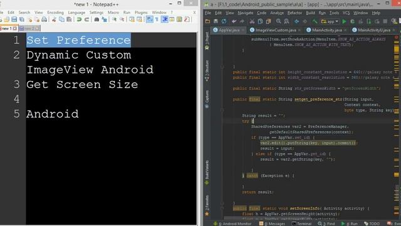Redo last edit in Notepad++
Viewport: 401px width, 226px height.
(x=86, y=19)
